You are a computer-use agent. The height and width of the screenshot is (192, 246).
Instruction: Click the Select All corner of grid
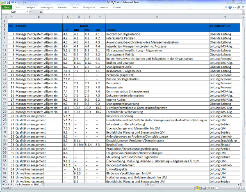click(4, 16)
